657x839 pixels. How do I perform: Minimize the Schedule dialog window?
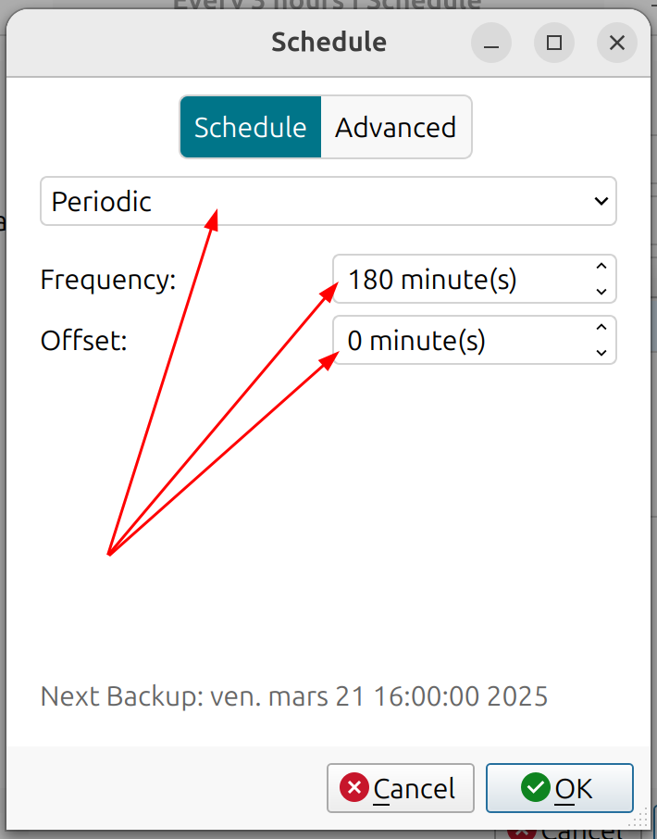click(490, 43)
